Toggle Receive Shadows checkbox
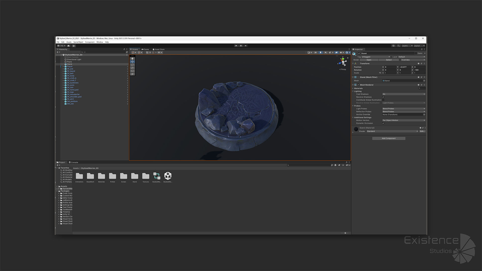This screenshot has height=271, width=482. [x=383, y=97]
